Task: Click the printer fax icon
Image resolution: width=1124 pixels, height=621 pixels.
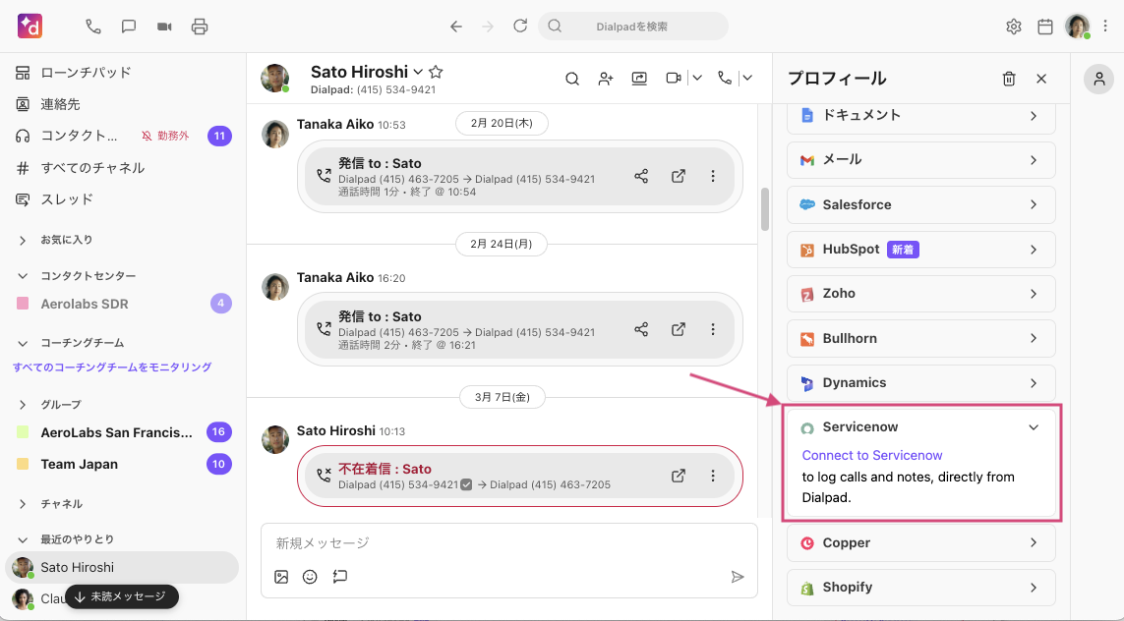Action: point(200,27)
